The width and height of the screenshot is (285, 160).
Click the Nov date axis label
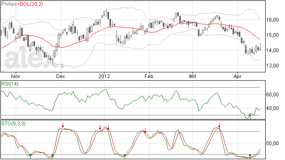[x=16, y=76]
